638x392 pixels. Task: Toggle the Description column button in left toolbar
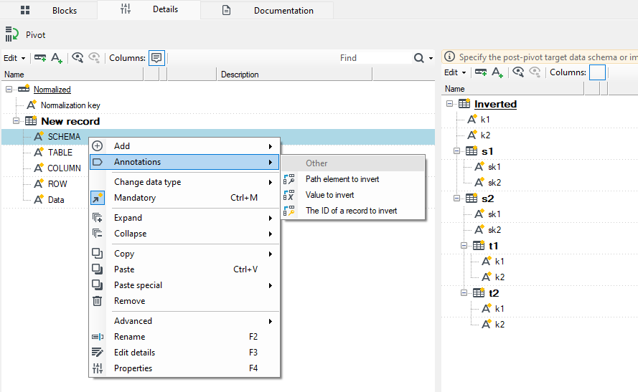[156, 58]
